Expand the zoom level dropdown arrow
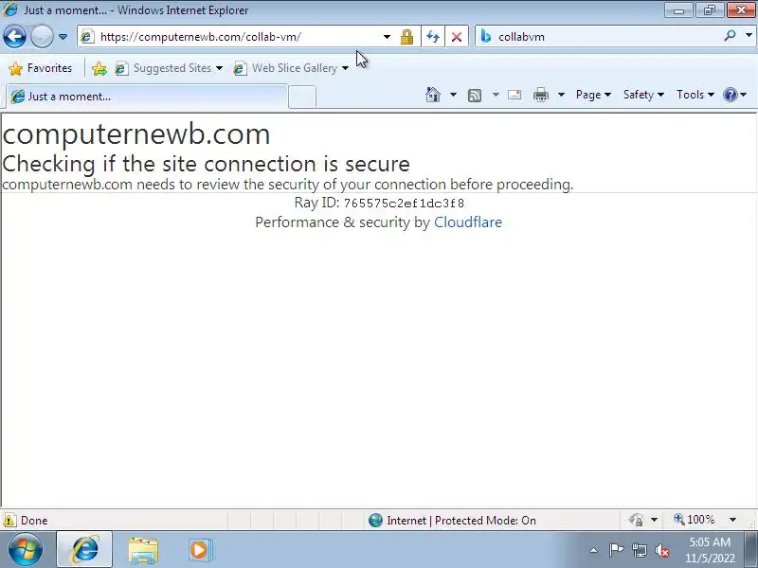Viewport: 758px width, 568px height. click(732, 520)
